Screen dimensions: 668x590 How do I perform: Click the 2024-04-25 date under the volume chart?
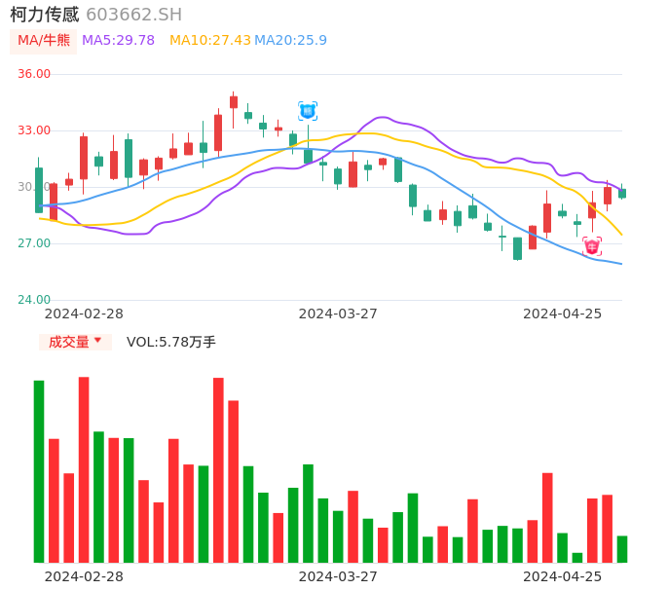pyautogui.click(x=563, y=576)
